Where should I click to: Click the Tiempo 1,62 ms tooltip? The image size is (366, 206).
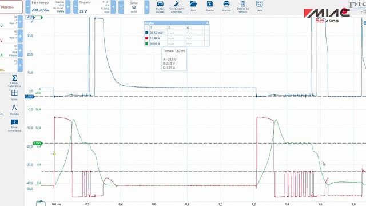174,59
